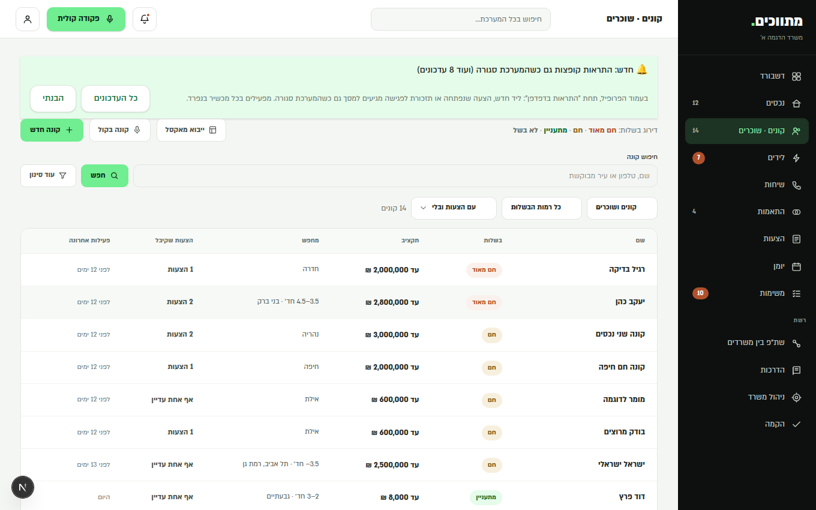The width and height of the screenshot is (816, 510).
Task: Open שיחות phone icon
Action: point(796,185)
